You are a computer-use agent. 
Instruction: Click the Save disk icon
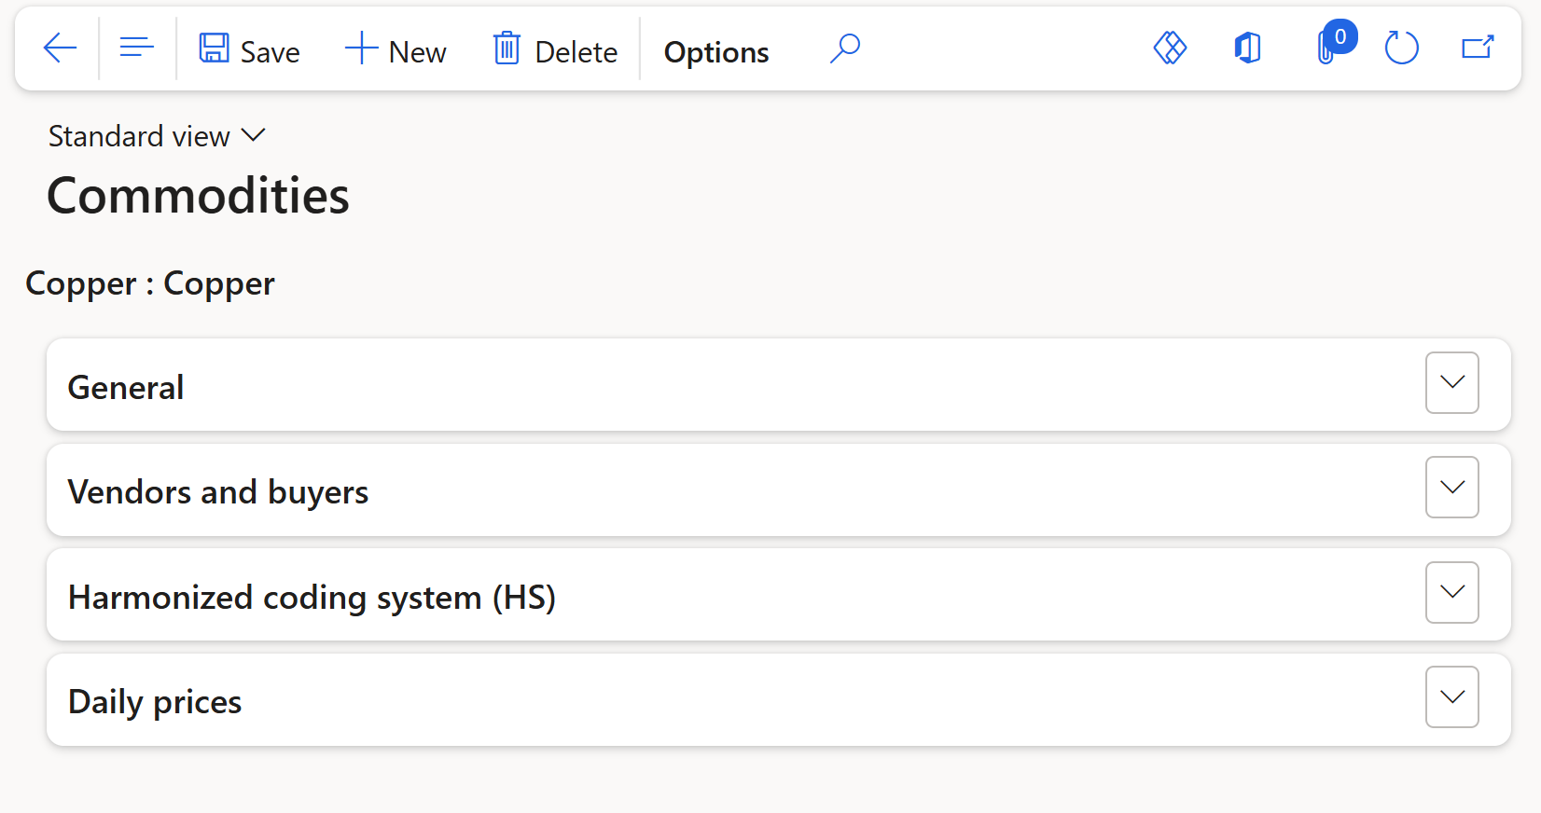(x=215, y=48)
